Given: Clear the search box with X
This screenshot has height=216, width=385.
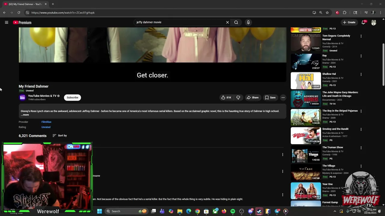Looking at the screenshot, I should point(227,22).
